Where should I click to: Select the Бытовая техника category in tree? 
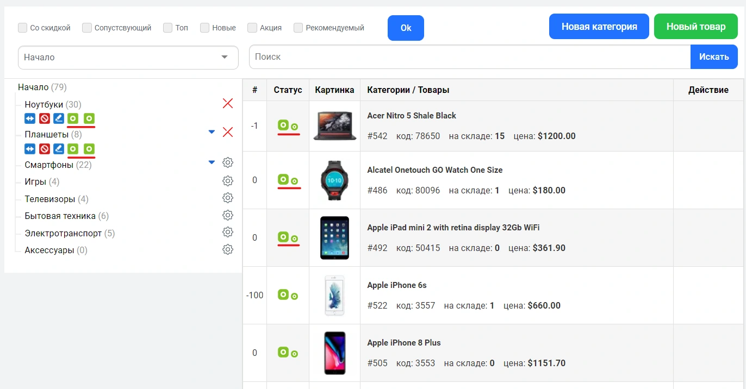pyautogui.click(x=60, y=216)
